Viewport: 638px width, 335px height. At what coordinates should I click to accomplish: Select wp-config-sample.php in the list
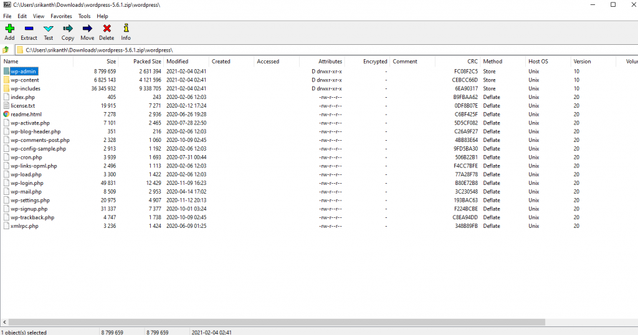coord(38,149)
